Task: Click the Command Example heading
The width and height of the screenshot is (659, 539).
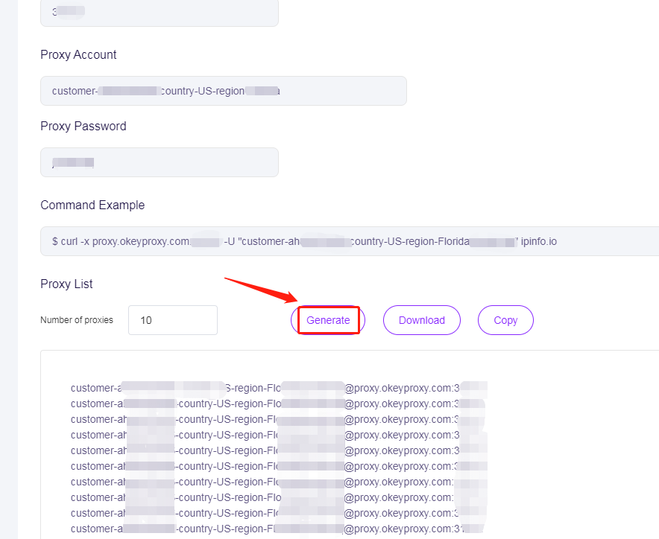Action: tap(92, 205)
